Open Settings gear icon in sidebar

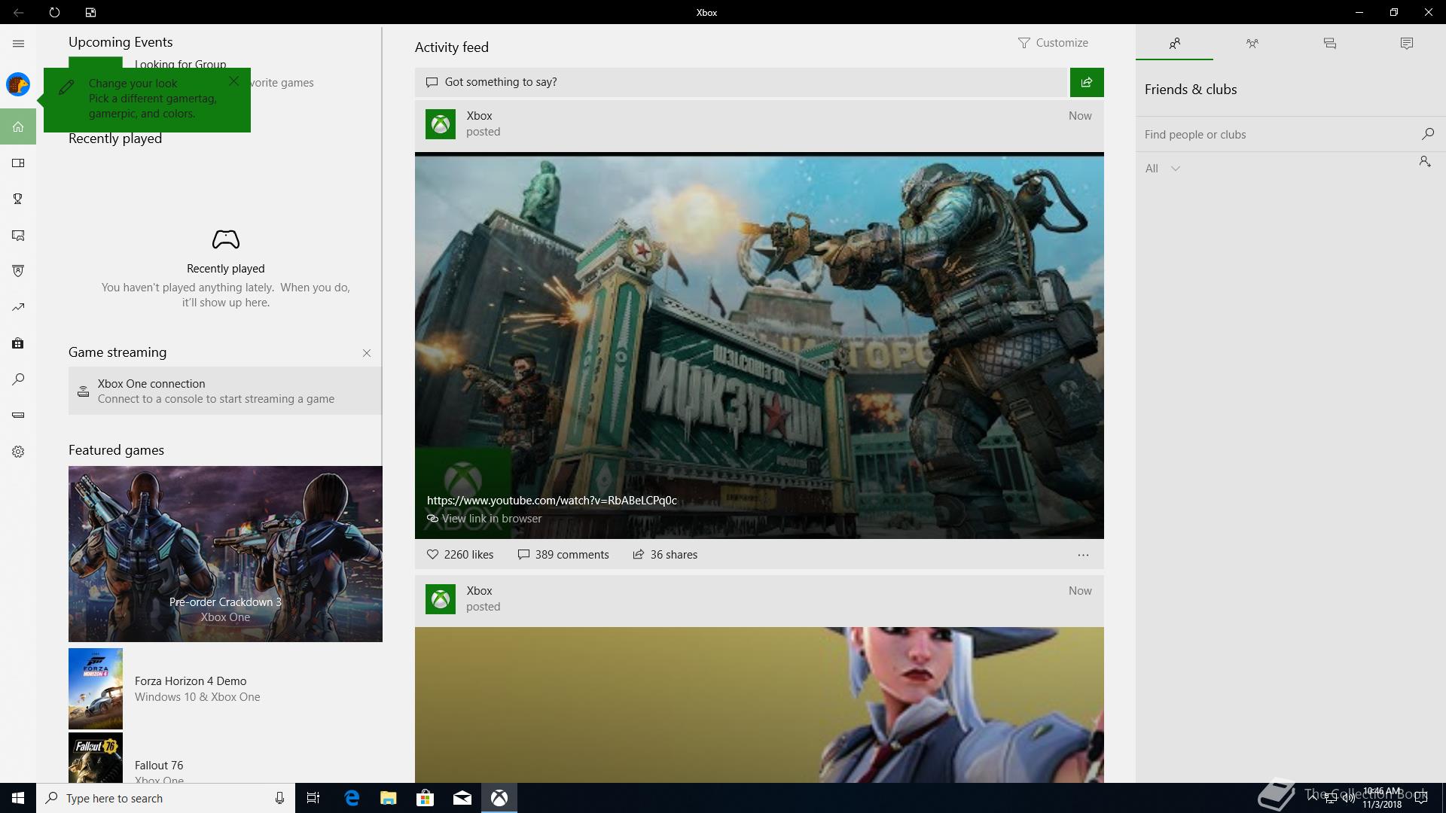tap(18, 452)
